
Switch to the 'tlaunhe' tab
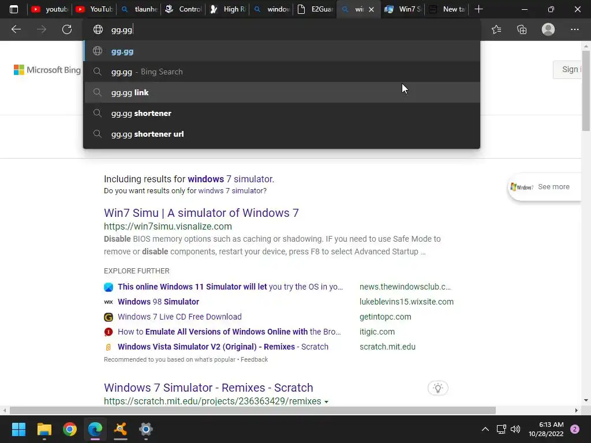point(139,9)
